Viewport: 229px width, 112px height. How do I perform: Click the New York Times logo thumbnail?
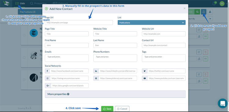pos(34,33)
